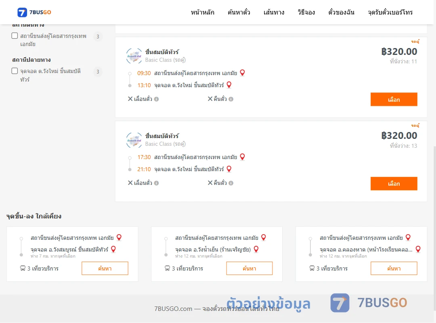
Task: Click X icon for เลื่อนตั๋ว in 09:30 trip
Action: (130, 99)
